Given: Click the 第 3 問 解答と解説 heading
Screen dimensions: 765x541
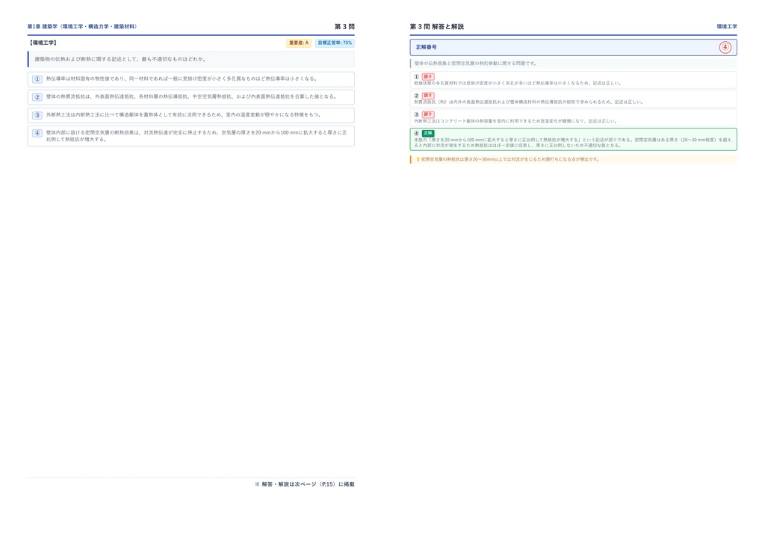Looking at the screenshot, I should coord(436,26).
